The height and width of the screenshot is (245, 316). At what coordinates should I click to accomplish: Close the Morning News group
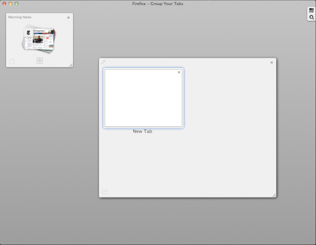click(x=68, y=18)
